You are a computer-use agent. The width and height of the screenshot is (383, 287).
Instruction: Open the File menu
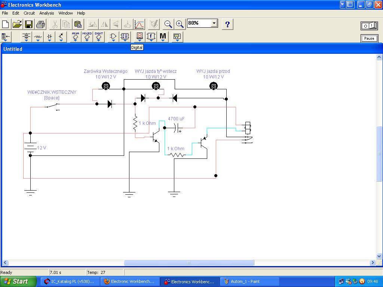5,13
